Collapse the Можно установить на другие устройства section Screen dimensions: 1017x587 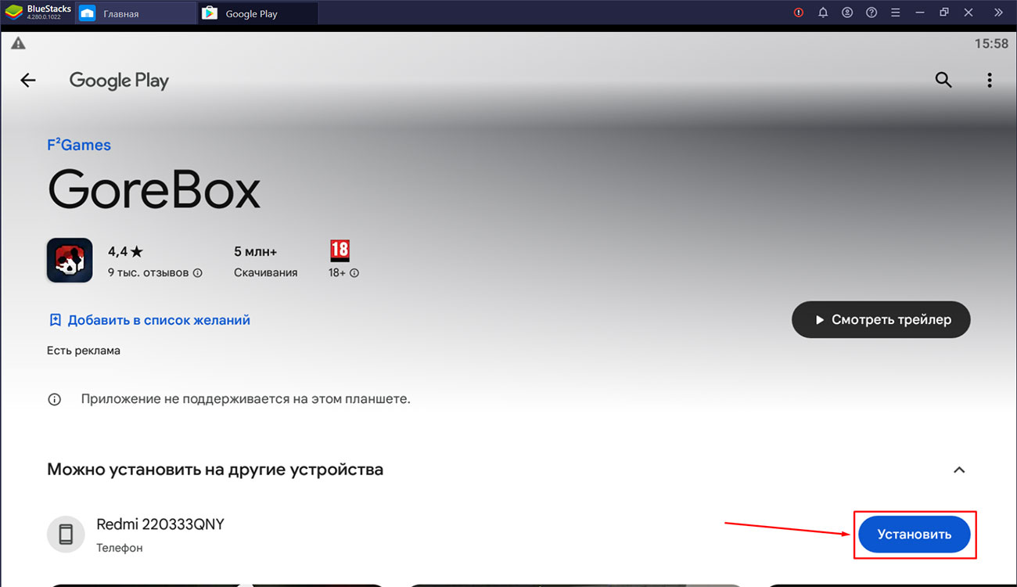[x=959, y=470]
